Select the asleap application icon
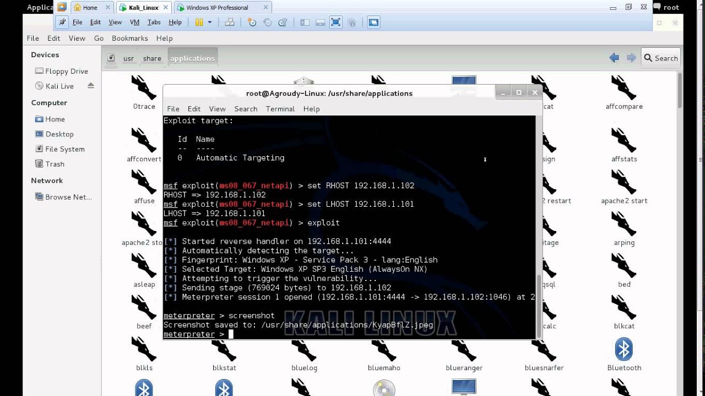Viewport: 705px width, 396px height. 144,266
